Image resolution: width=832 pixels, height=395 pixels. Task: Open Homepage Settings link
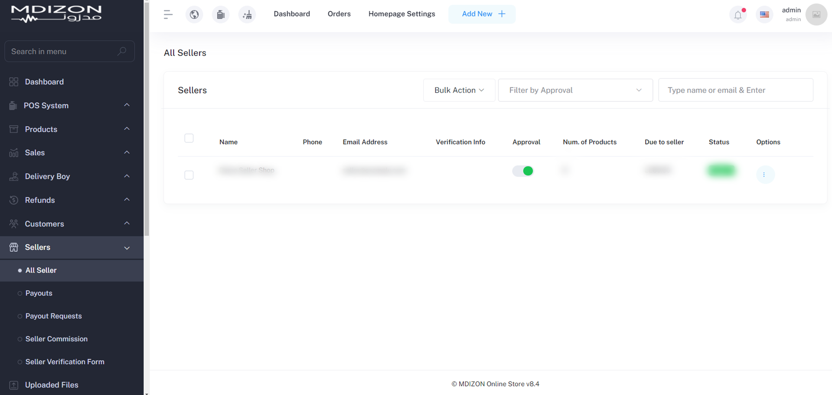pos(401,14)
